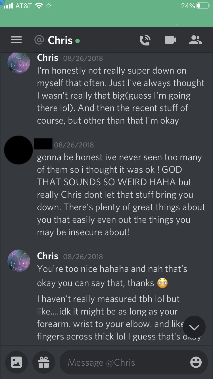Viewport: 213px width, 379px height.
Task: Open the image attachment picker
Action: coord(16,362)
